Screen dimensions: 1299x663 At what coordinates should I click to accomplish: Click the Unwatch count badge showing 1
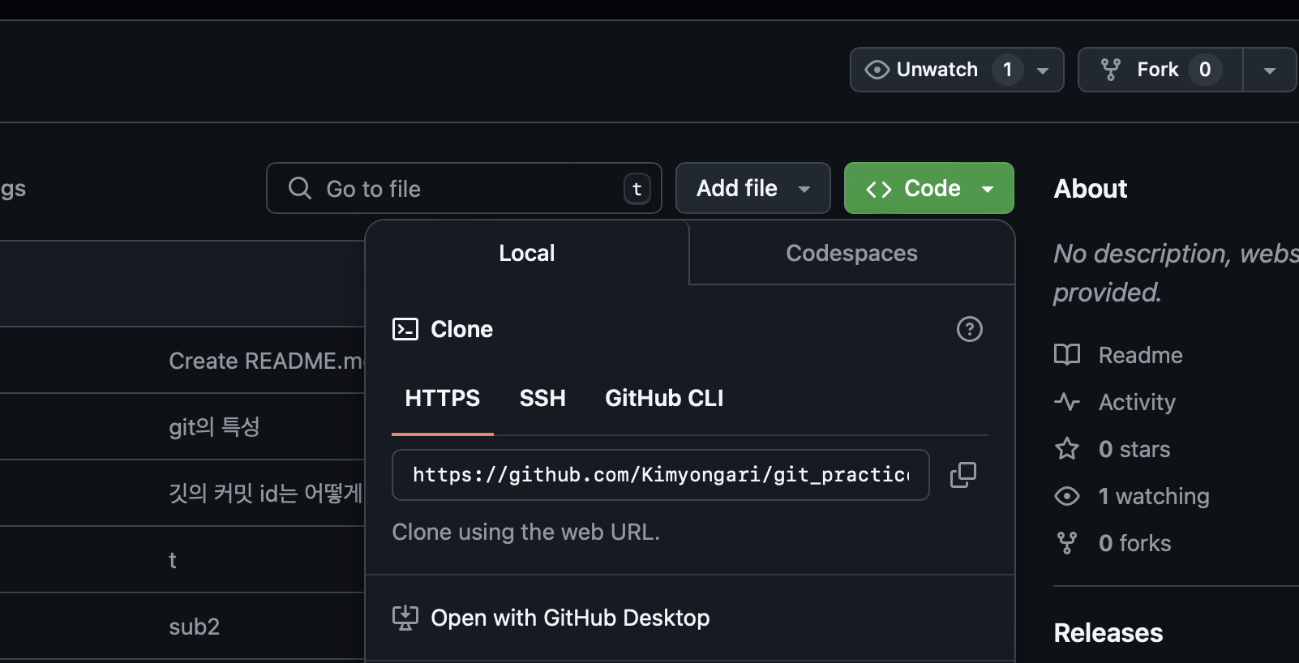(1008, 70)
